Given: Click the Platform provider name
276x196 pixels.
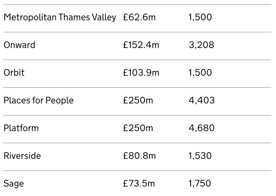Looking at the screenshot, I should [x=21, y=128].
